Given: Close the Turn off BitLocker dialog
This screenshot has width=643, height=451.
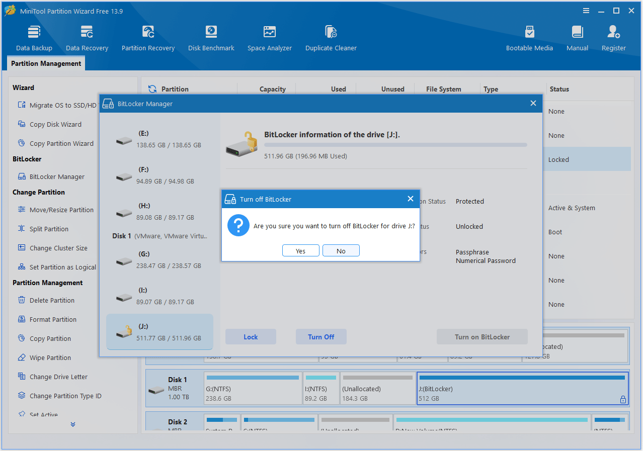Looking at the screenshot, I should coord(410,199).
